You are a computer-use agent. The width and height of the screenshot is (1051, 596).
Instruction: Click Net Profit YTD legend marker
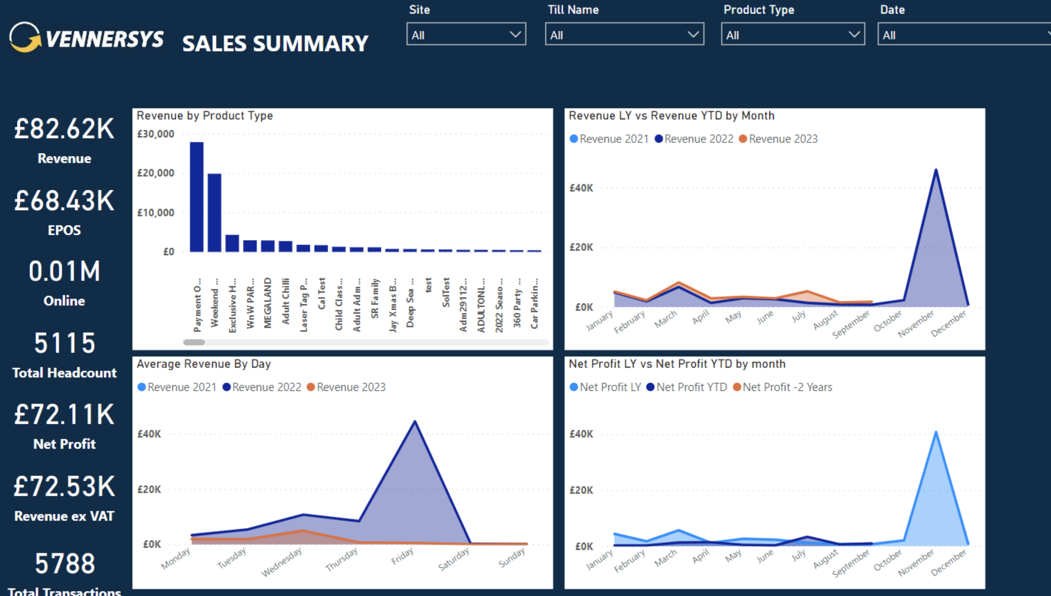click(x=650, y=387)
